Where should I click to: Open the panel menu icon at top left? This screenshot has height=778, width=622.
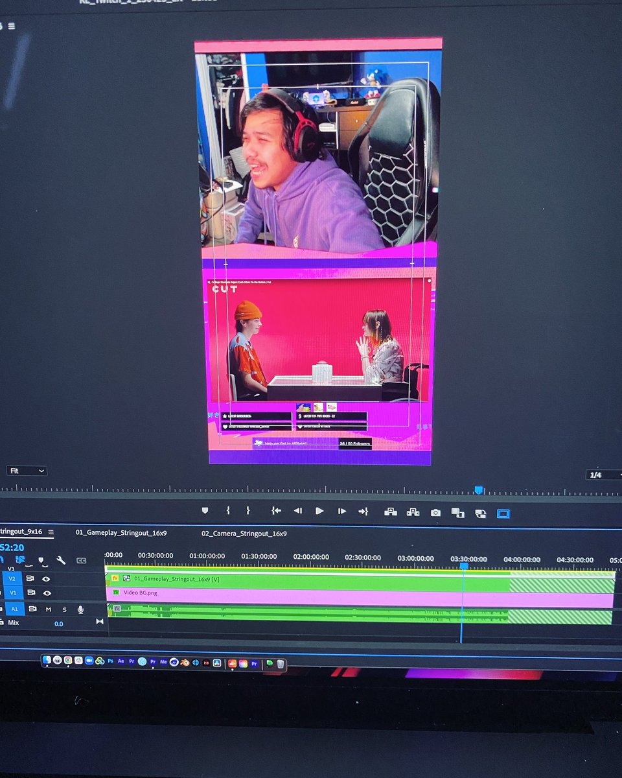12,26
